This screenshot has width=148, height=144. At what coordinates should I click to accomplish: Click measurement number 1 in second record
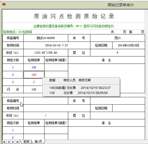click(x=13, y=130)
